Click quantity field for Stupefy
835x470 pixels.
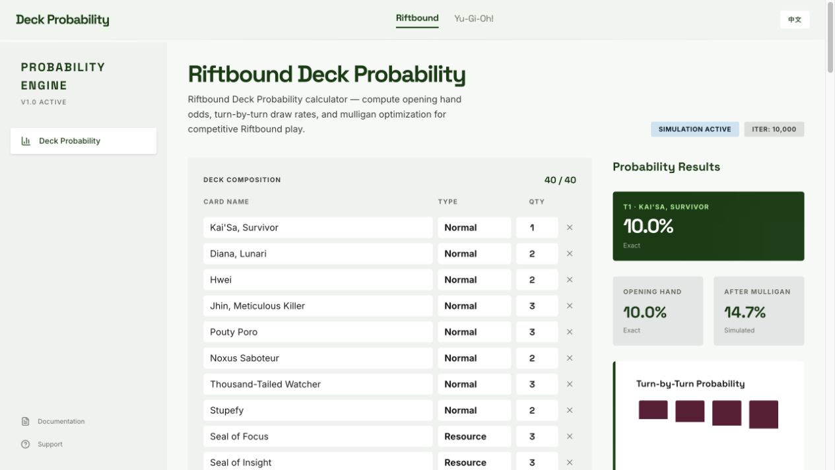[x=537, y=410]
